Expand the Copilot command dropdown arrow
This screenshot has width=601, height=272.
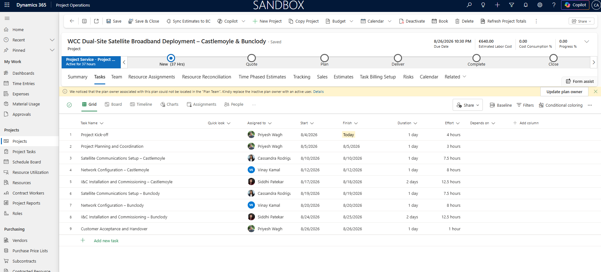click(243, 21)
